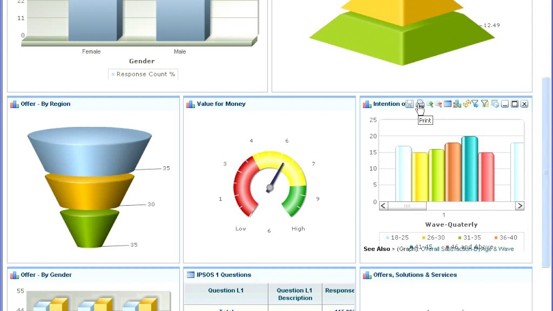Viewport: 553px width, 311px height.
Task: Click chart icon beside Offers, Solutions & Services
Action: click(367, 275)
